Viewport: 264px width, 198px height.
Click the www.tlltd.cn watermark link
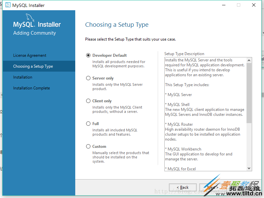(243, 193)
